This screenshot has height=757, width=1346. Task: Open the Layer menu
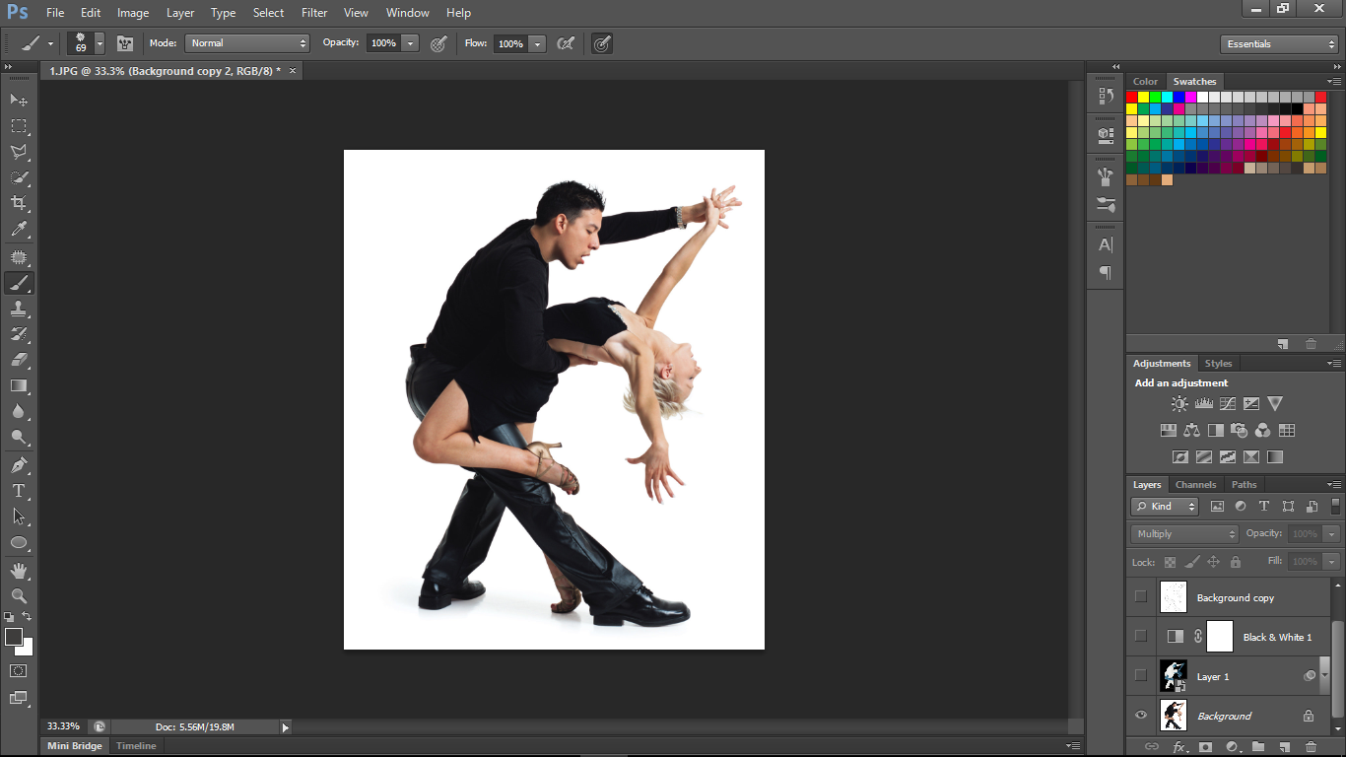180,13
